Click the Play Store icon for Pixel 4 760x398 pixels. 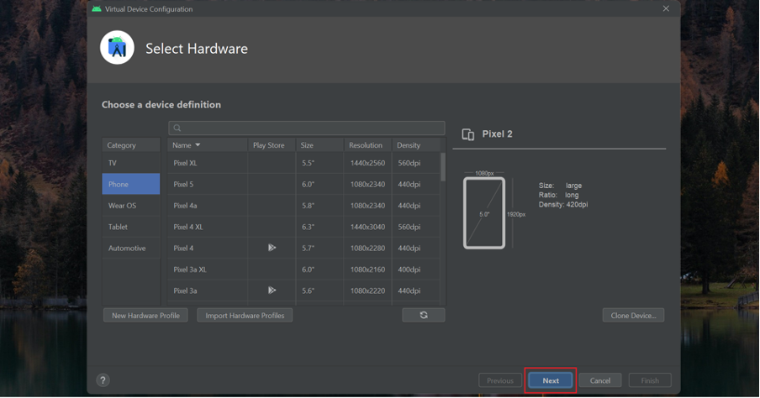[x=272, y=248]
